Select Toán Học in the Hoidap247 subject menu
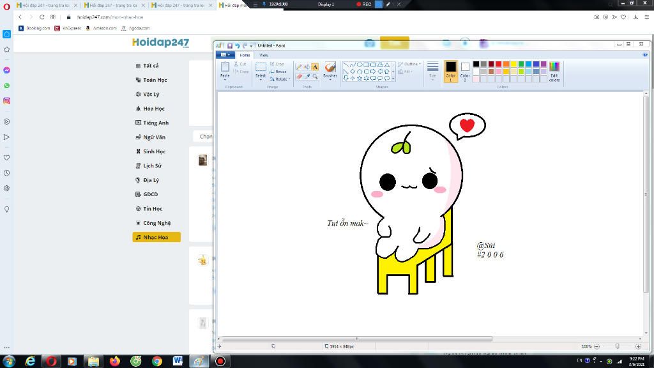This screenshot has height=368, width=654. [156, 80]
